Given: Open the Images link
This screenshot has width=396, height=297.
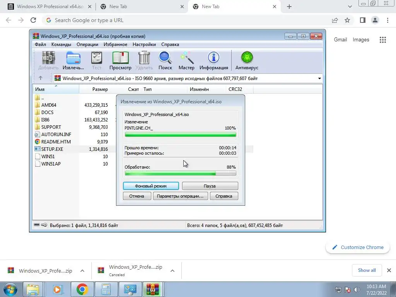Looking at the screenshot, I should click(361, 40).
